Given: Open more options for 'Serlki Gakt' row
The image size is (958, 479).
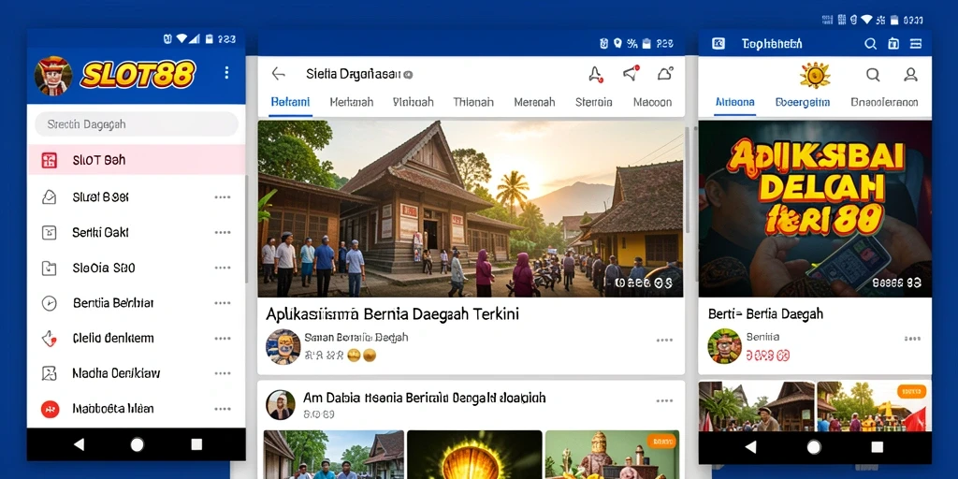Looking at the screenshot, I should pyautogui.click(x=223, y=233).
